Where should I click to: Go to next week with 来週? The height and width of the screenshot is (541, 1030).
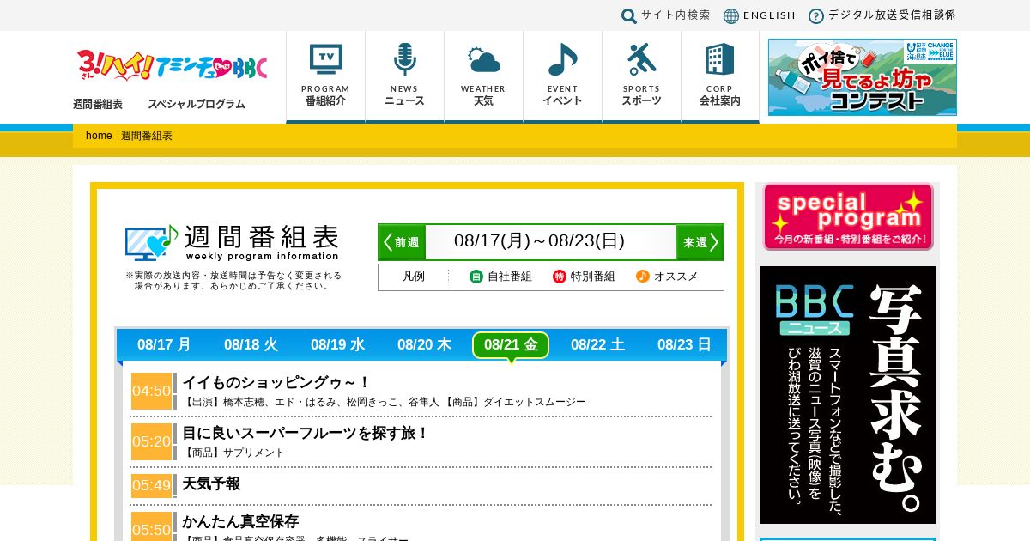click(700, 242)
